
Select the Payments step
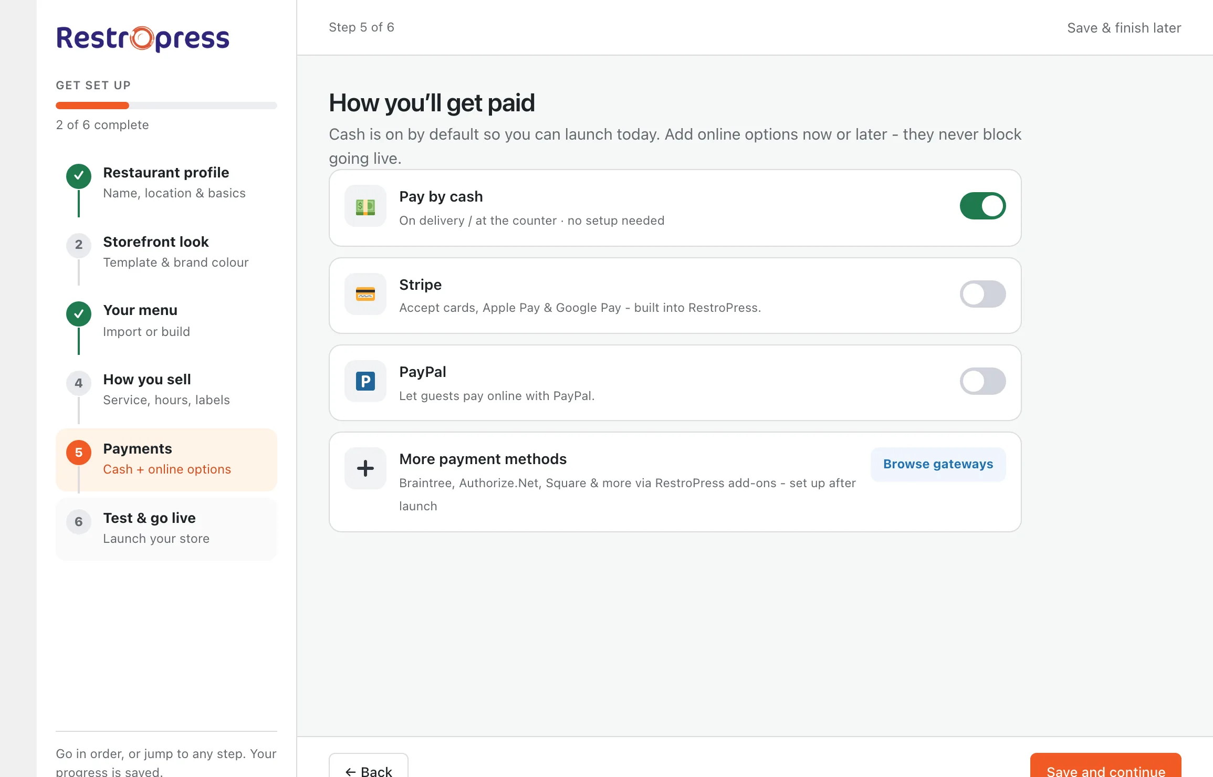click(x=166, y=460)
